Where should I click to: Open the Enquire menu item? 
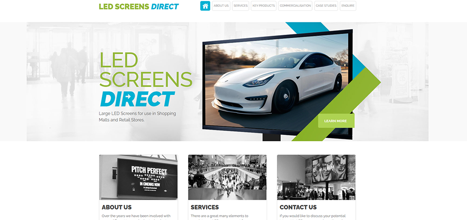tap(348, 6)
